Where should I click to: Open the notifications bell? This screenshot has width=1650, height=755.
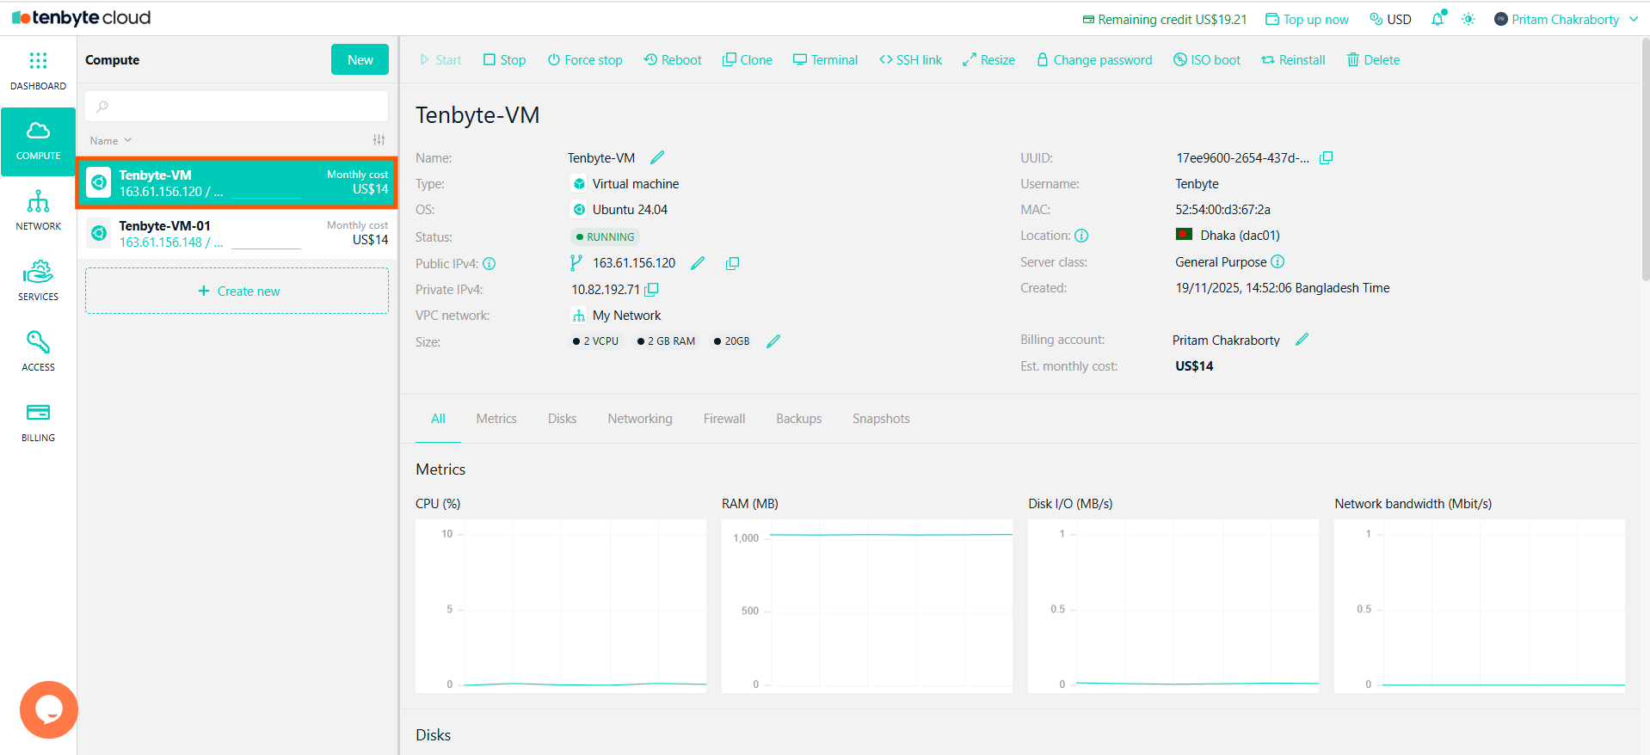1438,19
